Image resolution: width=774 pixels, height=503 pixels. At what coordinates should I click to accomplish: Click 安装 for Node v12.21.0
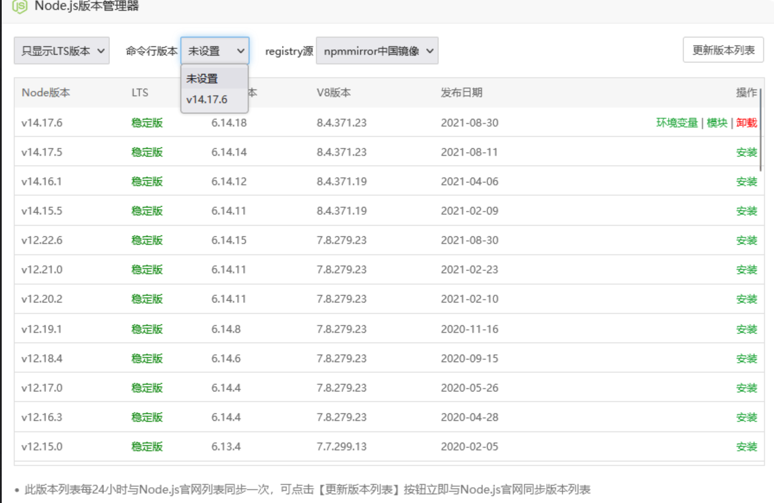point(746,269)
